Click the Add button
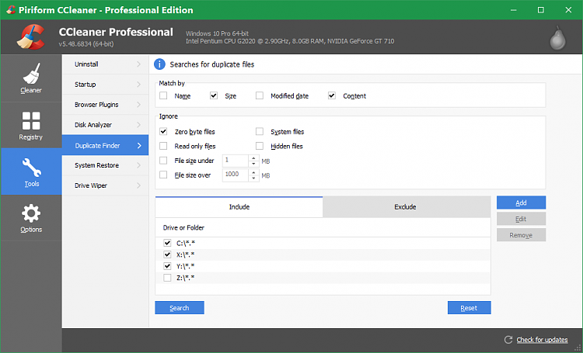The height and width of the screenshot is (353, 583). [x=521, y=202]
